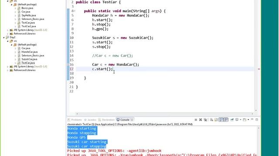Click the Display Selected Console icon
The image size is (279, 156).
pyautogui.click(x=237, y=120)
